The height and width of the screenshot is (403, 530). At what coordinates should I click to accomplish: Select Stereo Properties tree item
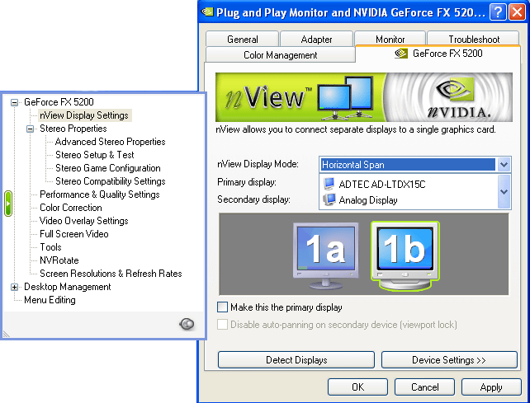pyautogui.click(x=73, y=129)
